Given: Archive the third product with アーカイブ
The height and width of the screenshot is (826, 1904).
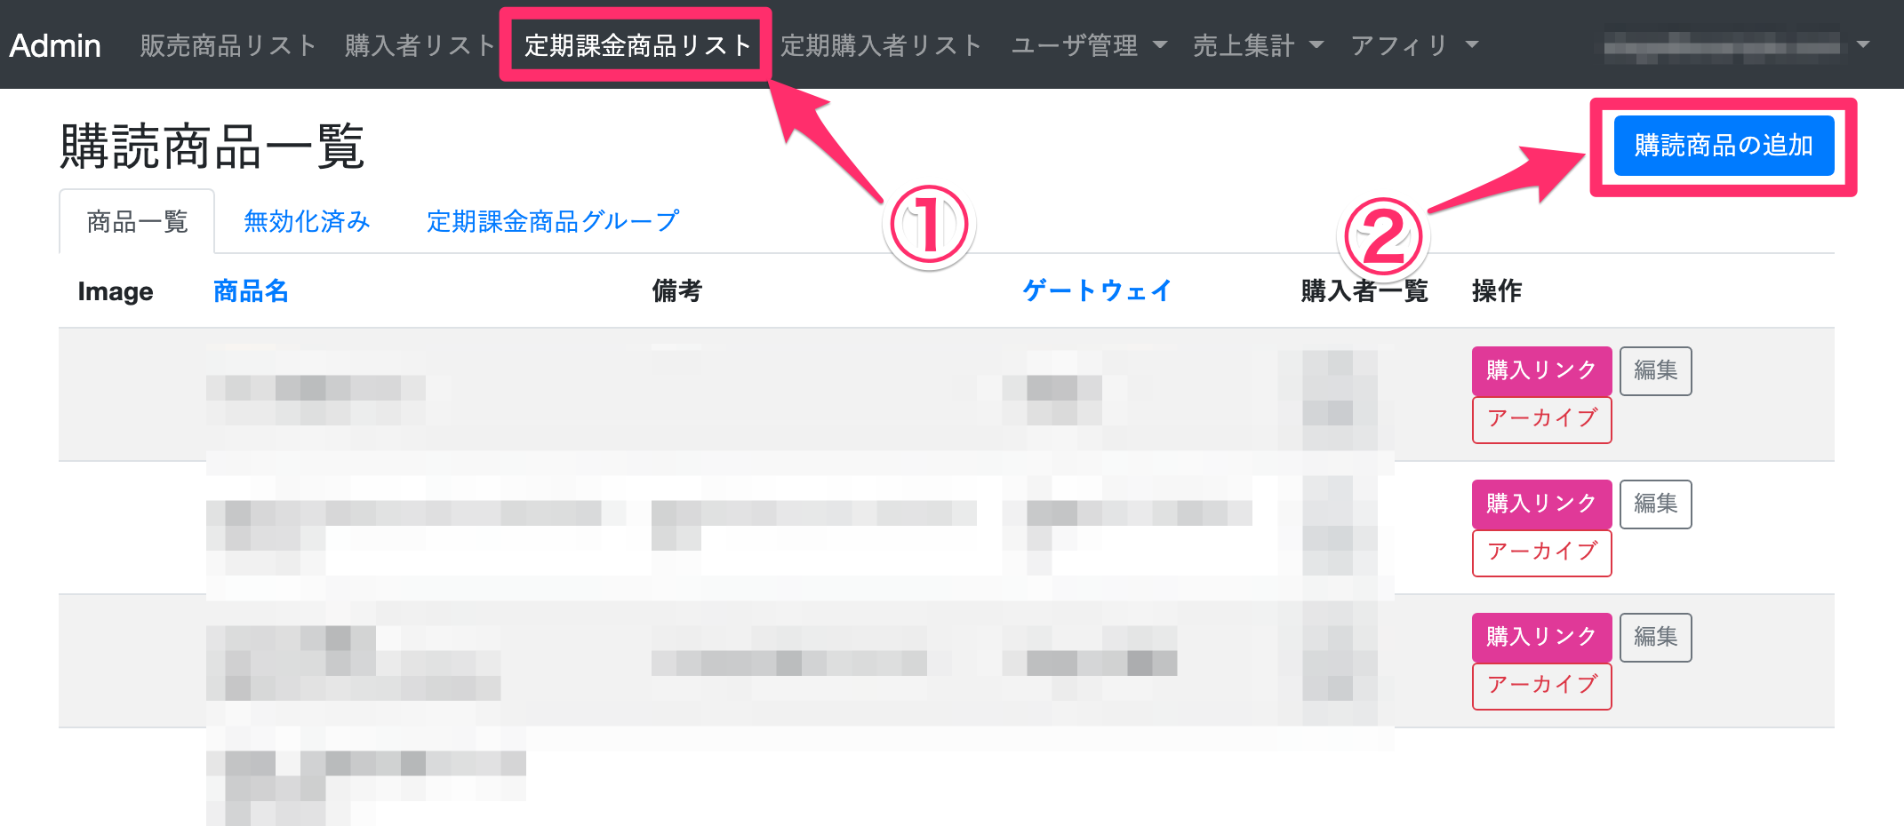Looking at the screenshot, I should point(1541,686).
